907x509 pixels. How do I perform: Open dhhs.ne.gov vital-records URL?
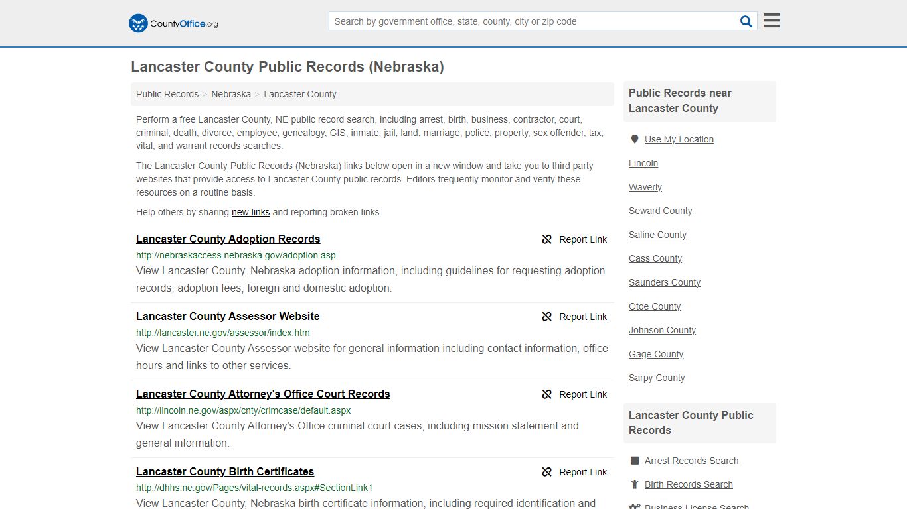pos(254,488)
